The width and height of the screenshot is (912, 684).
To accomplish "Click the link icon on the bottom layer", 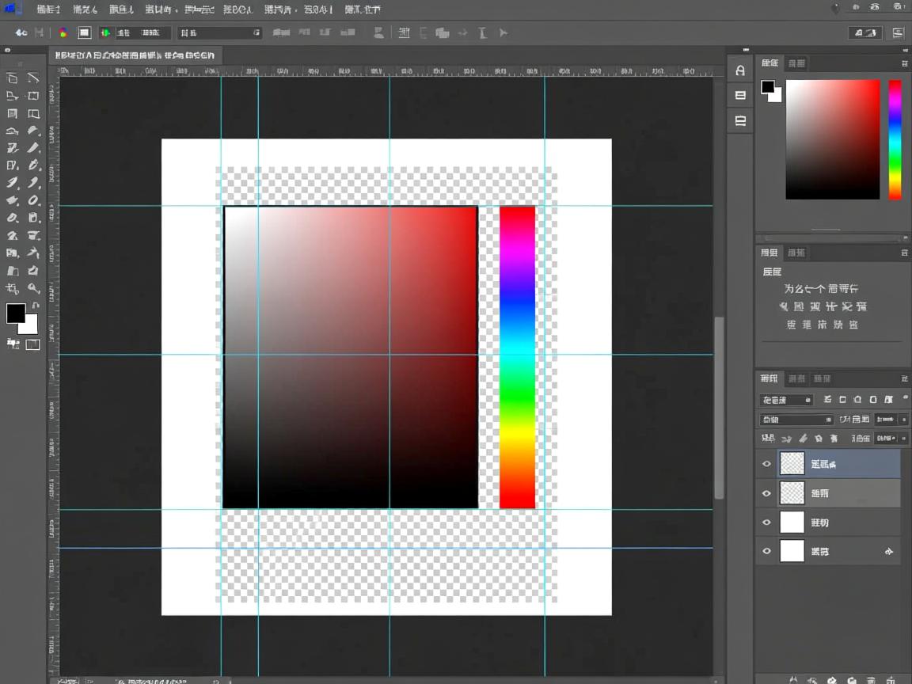I will click(888, 551).
